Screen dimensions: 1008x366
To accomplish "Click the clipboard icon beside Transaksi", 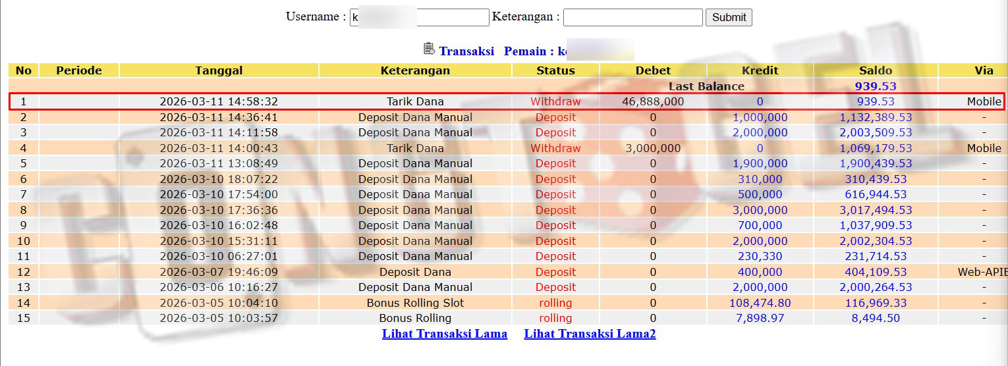I will click(429, 49).
